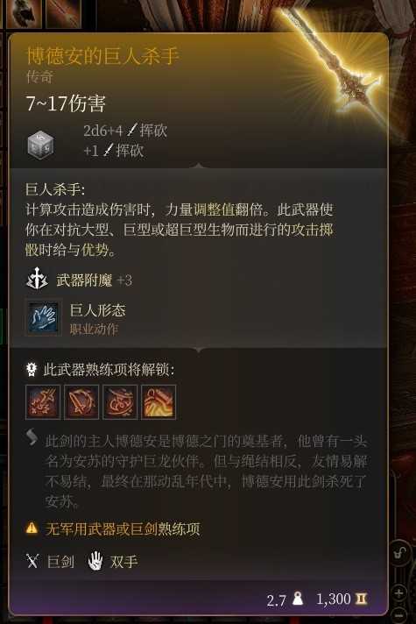Select the first inventory slot above the tooltip
Image resolution: width=416 pixels, height=624 pixels.
pos(24,13)
